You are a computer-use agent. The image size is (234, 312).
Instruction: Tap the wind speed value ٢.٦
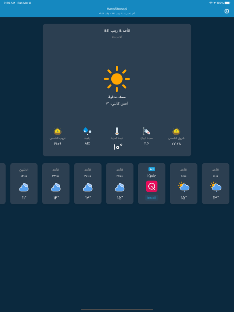click(x=147, y=143)
